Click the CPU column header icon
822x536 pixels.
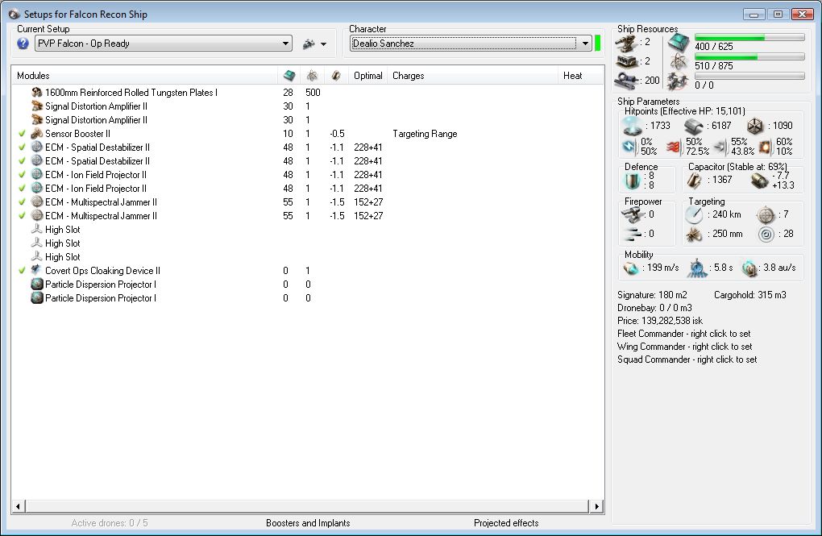[x=289, y=76]
